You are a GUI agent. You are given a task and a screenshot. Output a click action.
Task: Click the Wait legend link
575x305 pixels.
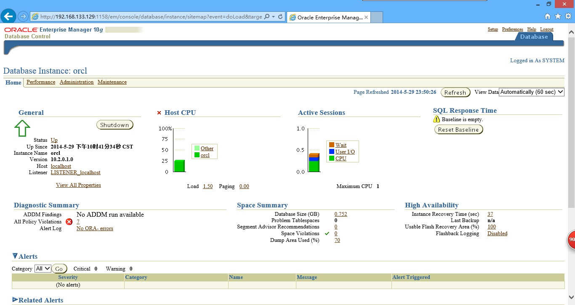pos(341,145)
